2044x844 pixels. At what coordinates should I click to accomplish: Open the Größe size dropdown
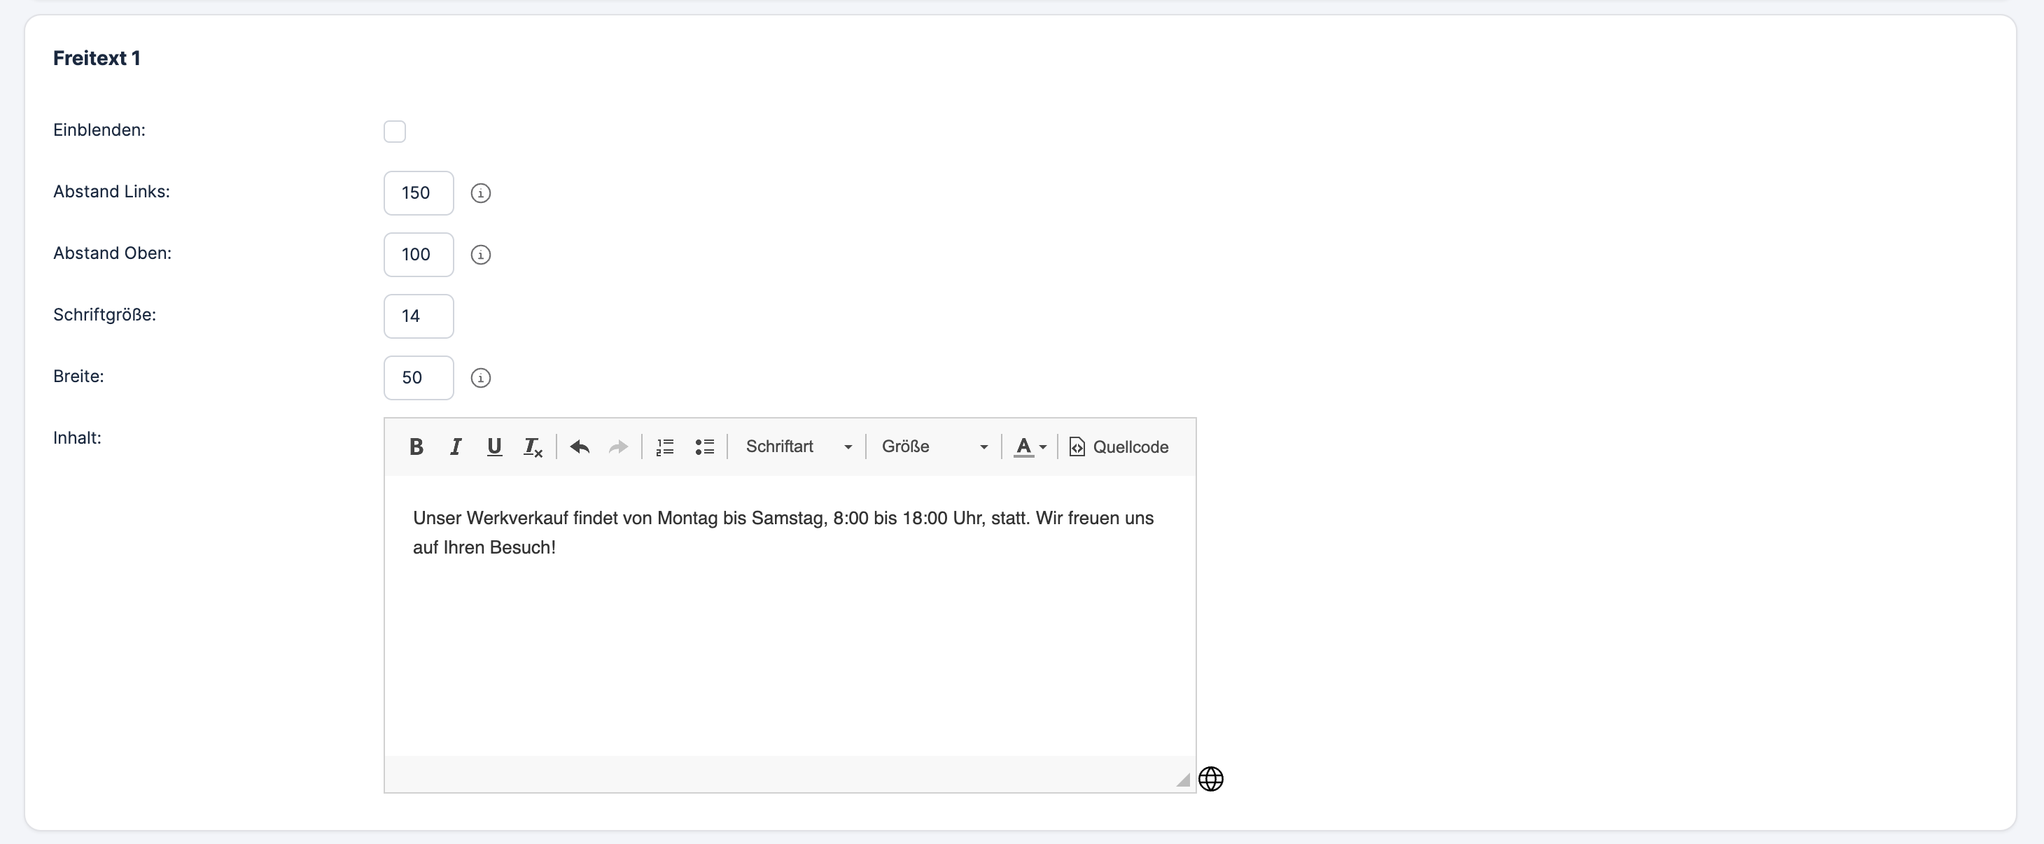tap(934, 447)
